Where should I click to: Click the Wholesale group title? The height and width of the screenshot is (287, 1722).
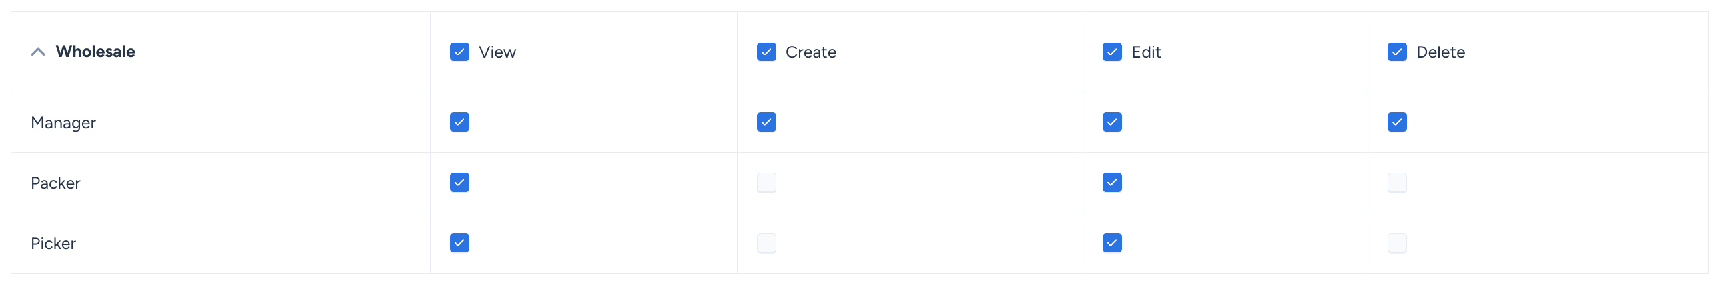pyautogui.click(x=95, y=52)
